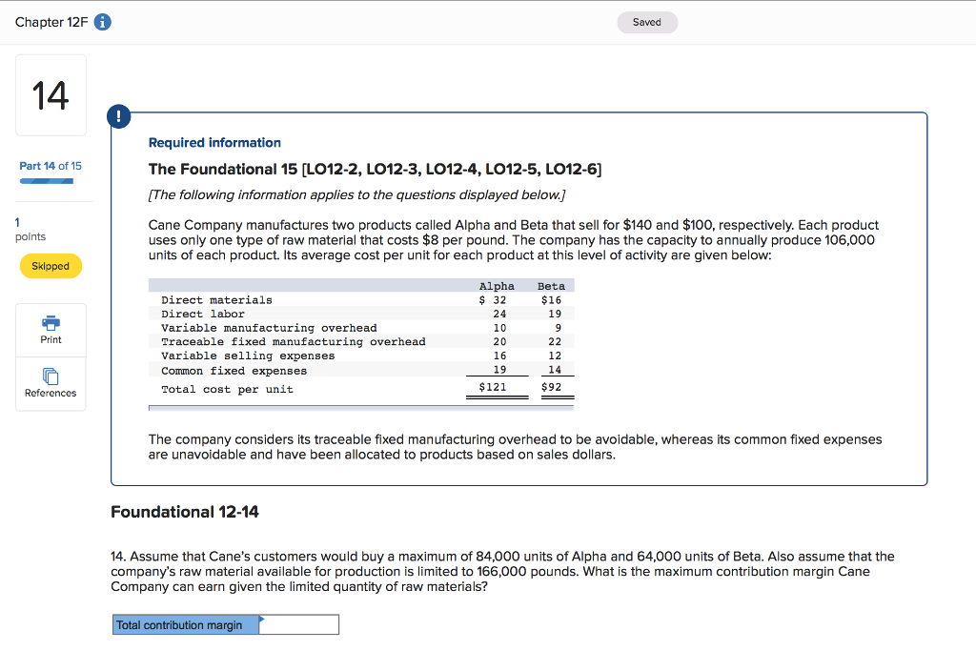Click the blue exclamation alert icon

pyautogui.click(x=118, y=116)
